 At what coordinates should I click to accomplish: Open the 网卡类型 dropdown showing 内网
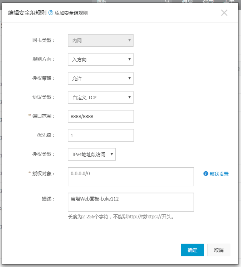[101, 40]
